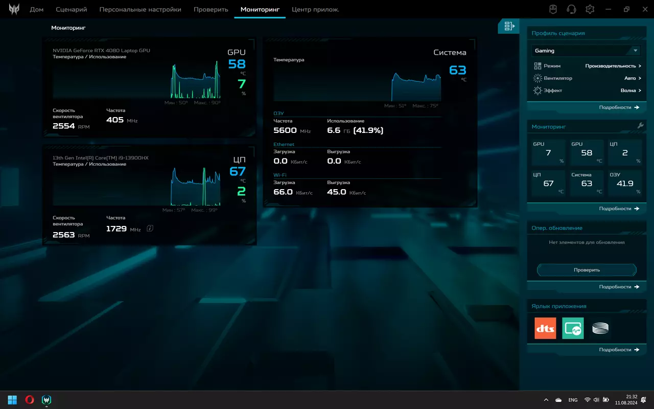Open the Gaming profile dropdown

point(587,51)
